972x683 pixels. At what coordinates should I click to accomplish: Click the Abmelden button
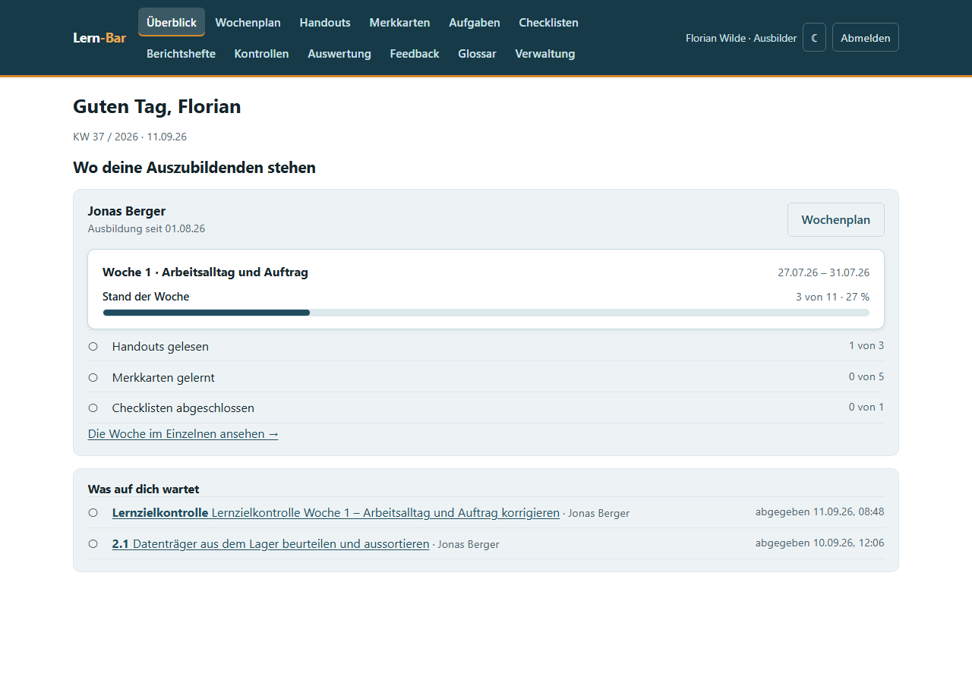click(866, 37)
